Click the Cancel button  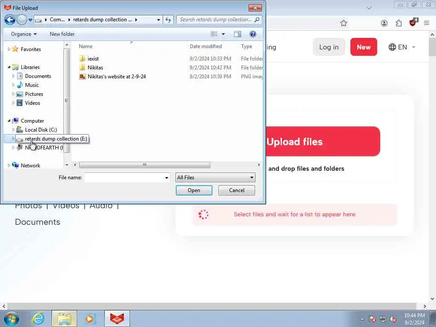point(237,190)
